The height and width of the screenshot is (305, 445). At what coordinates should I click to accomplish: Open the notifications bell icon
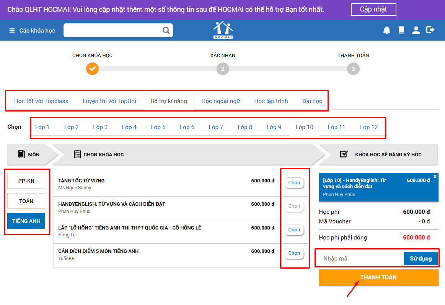click(386, 30)
